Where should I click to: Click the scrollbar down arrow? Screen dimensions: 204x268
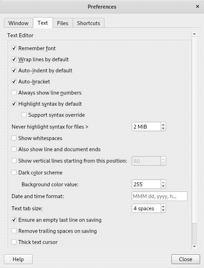194,247
